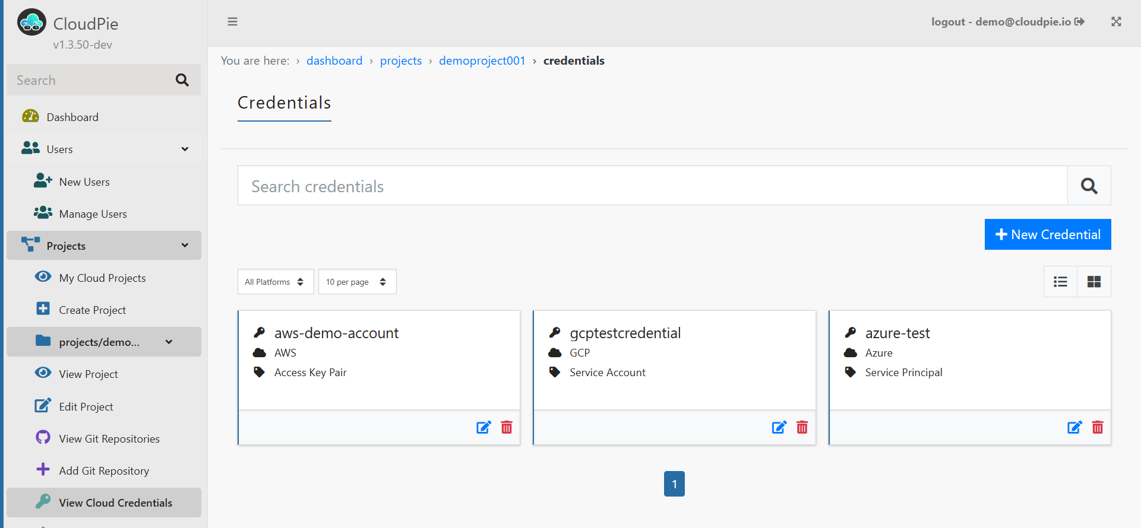
Task: Focus the Search credentials field
Action: [x=653, y=186]
